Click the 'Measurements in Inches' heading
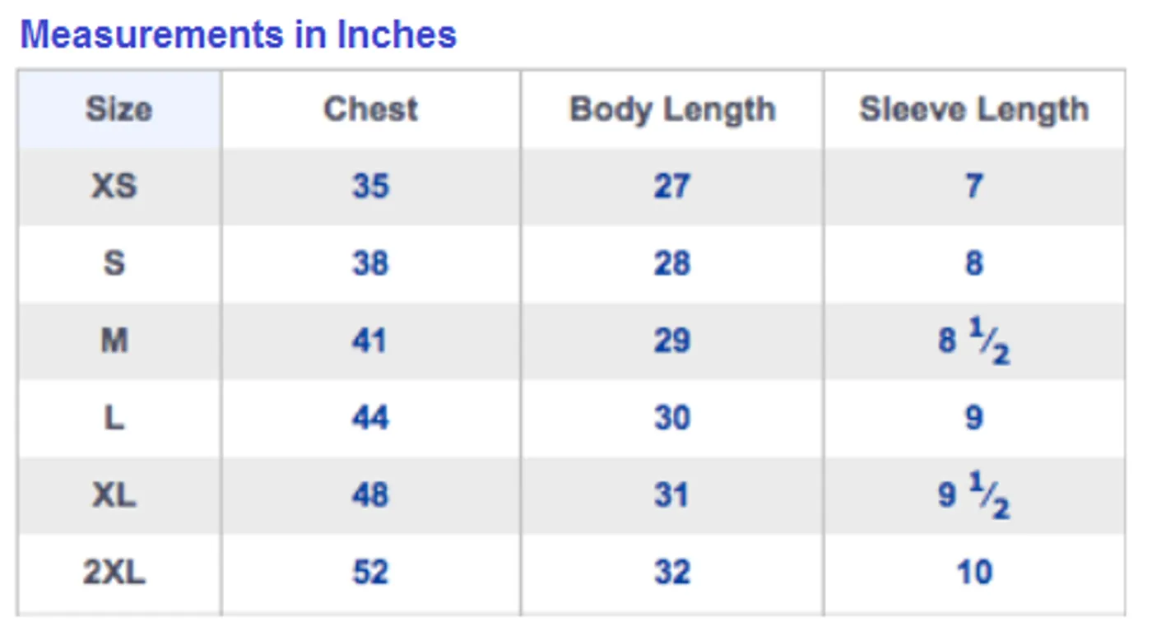 [x=239, y=35]
